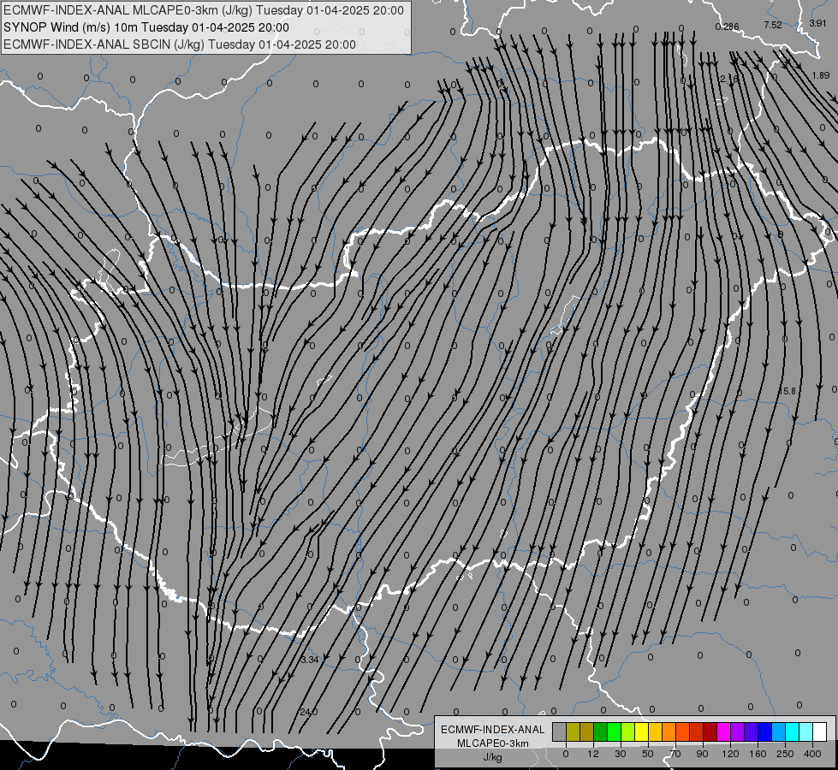
Task: Select the dark red swatch right of 90
Action: click(x=710, y=732)
